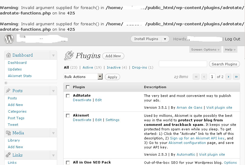The width and height of the screenshot is (245, 165).
Task: Click the Dashboard house icon
Action: (8, 55)
